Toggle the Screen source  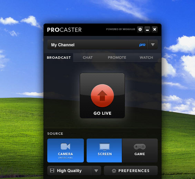point(104,151)
